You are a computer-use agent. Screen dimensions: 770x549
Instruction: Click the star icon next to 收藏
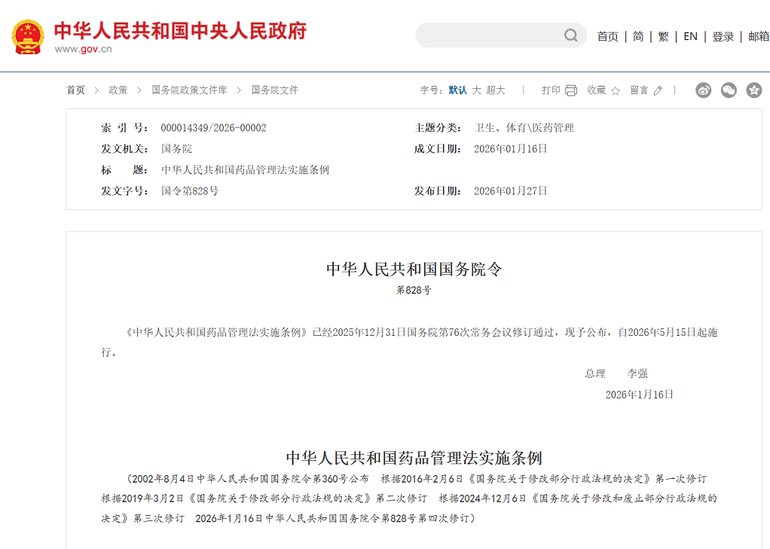point(616,90)
